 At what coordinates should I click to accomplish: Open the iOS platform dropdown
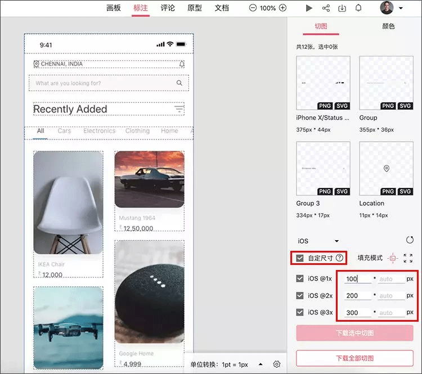click(x=318, y=241)
